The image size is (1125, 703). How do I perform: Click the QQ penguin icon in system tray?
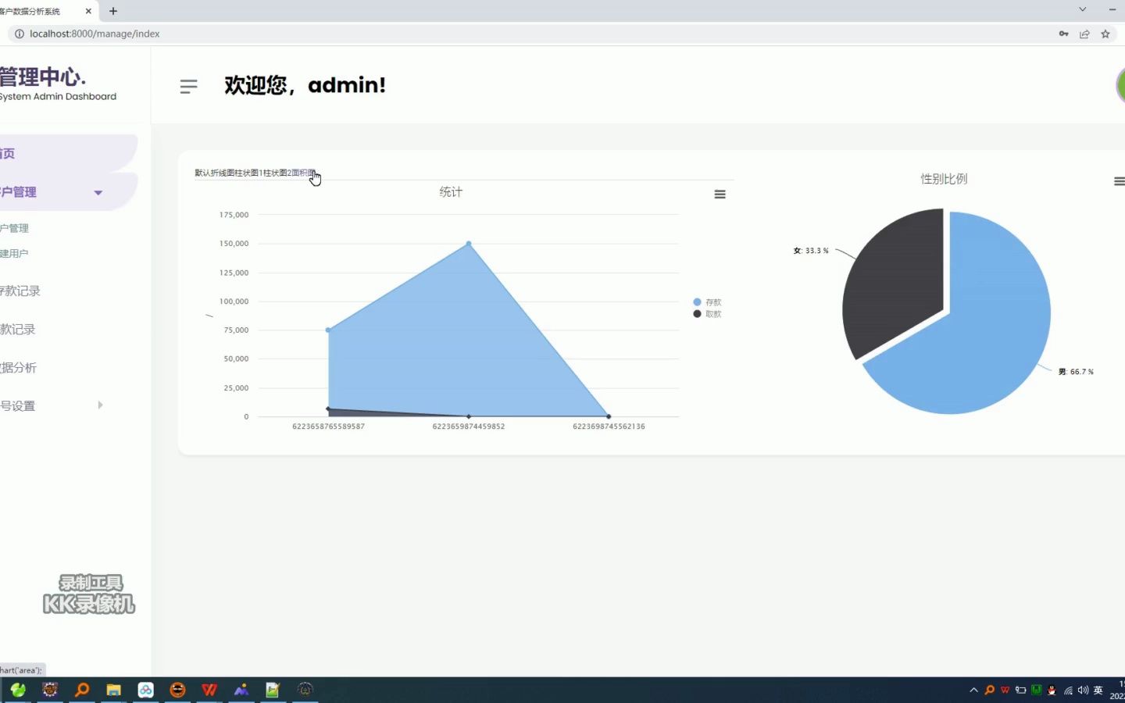point(1052,690)
